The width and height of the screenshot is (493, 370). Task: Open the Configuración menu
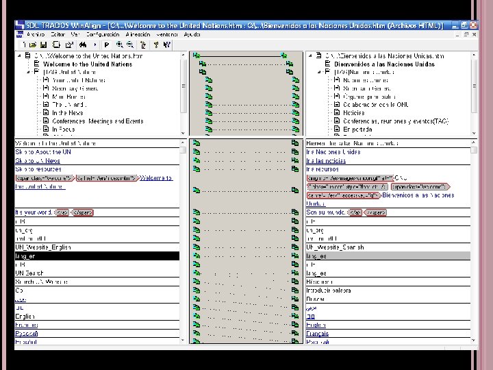[103, 34]
